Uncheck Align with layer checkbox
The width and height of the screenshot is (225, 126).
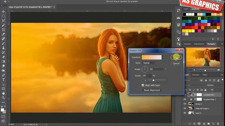coord(143,85)
